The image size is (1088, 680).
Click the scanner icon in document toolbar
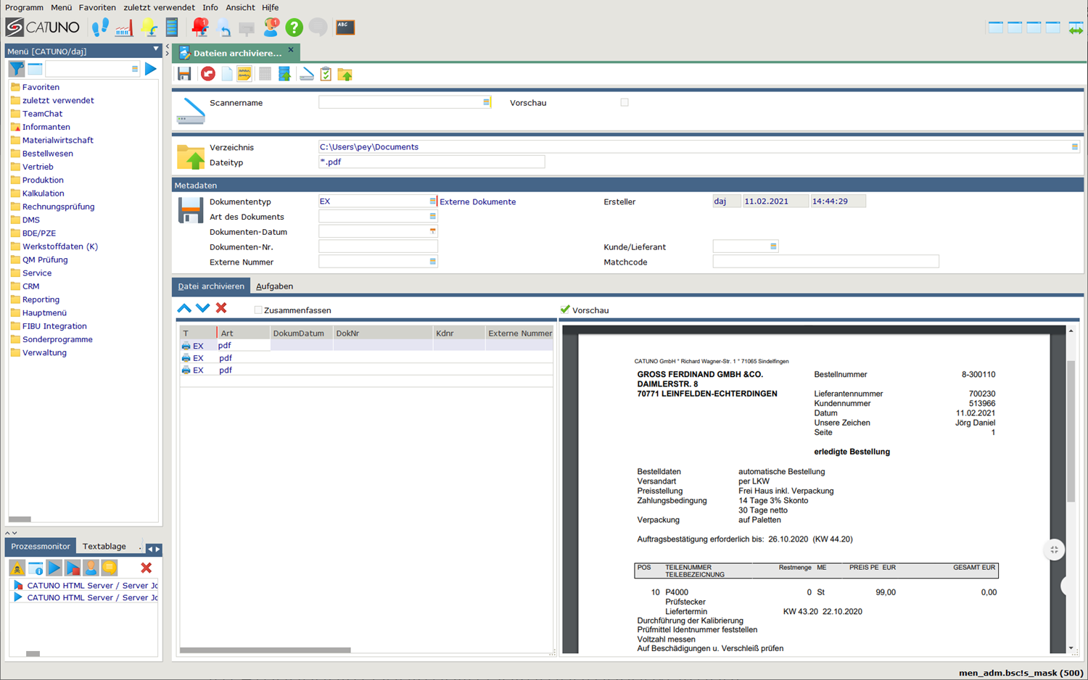pyautogui.click(x=307, y=74)
